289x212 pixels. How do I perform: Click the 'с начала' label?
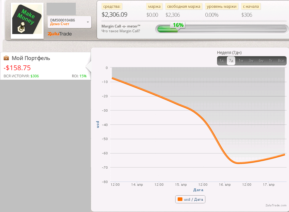(x=251, y=7)
